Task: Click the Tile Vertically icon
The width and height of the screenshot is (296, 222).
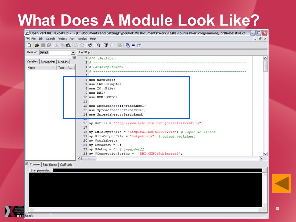Action: [139, 45]
